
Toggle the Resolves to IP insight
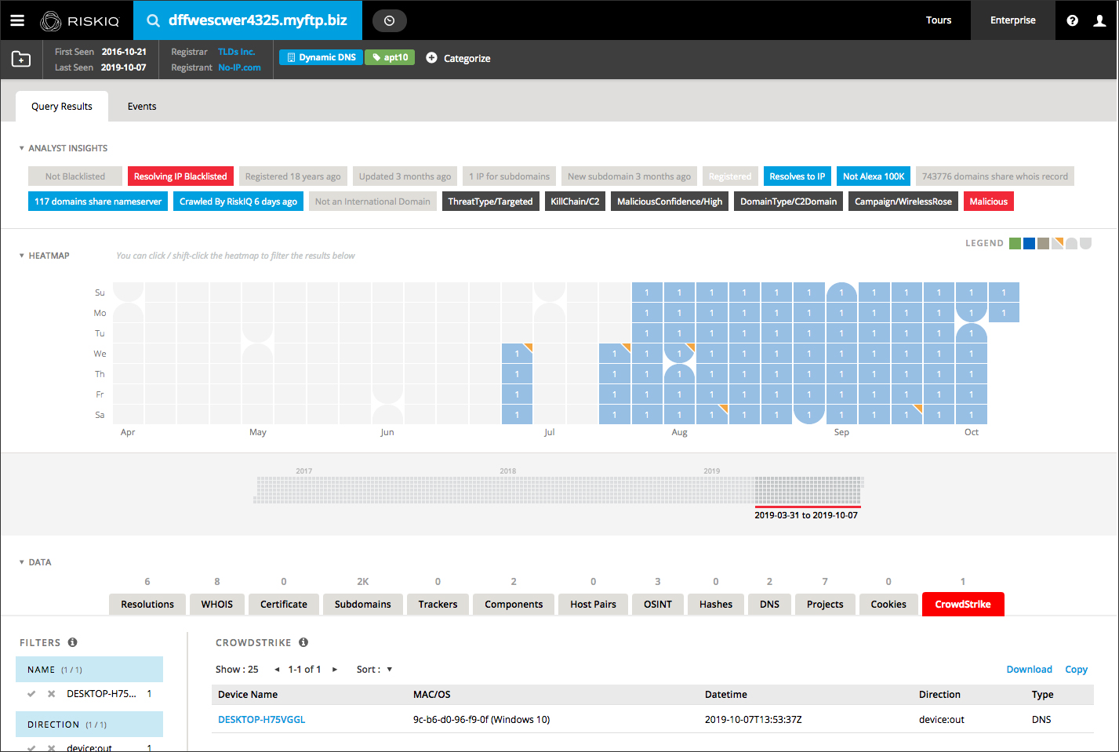coord(797,176)
